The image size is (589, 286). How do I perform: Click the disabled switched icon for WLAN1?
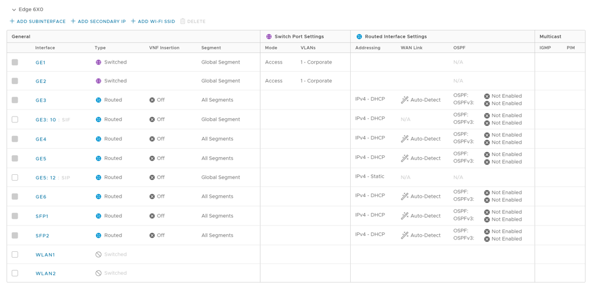(x=98, y=255)
